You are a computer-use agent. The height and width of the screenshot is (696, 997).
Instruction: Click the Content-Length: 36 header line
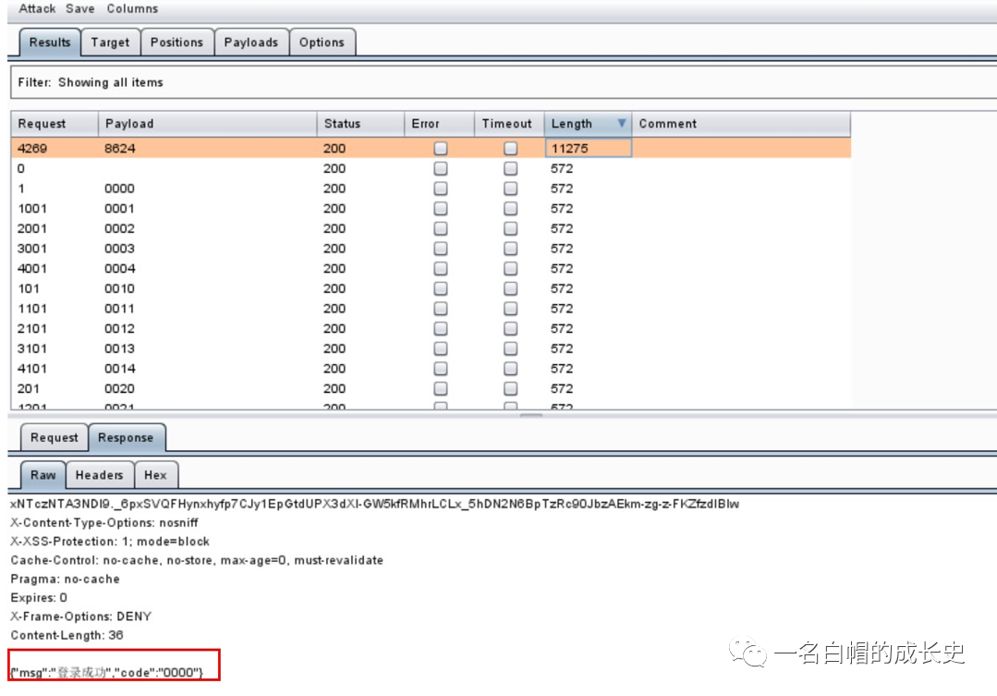click(67, 635)
